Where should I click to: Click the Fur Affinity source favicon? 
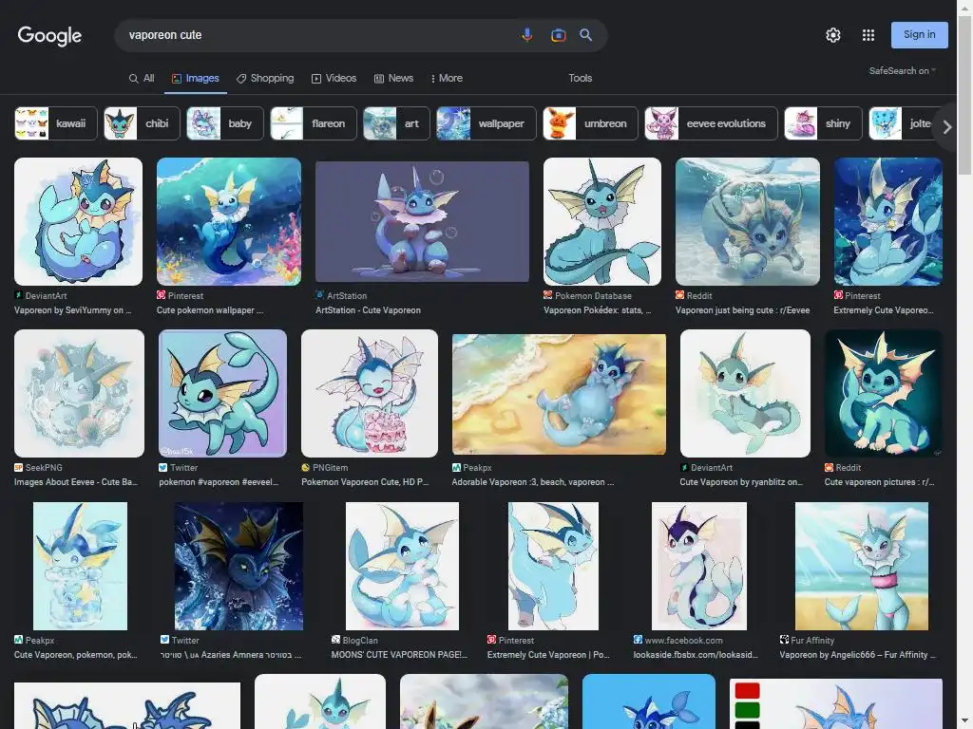784,640
